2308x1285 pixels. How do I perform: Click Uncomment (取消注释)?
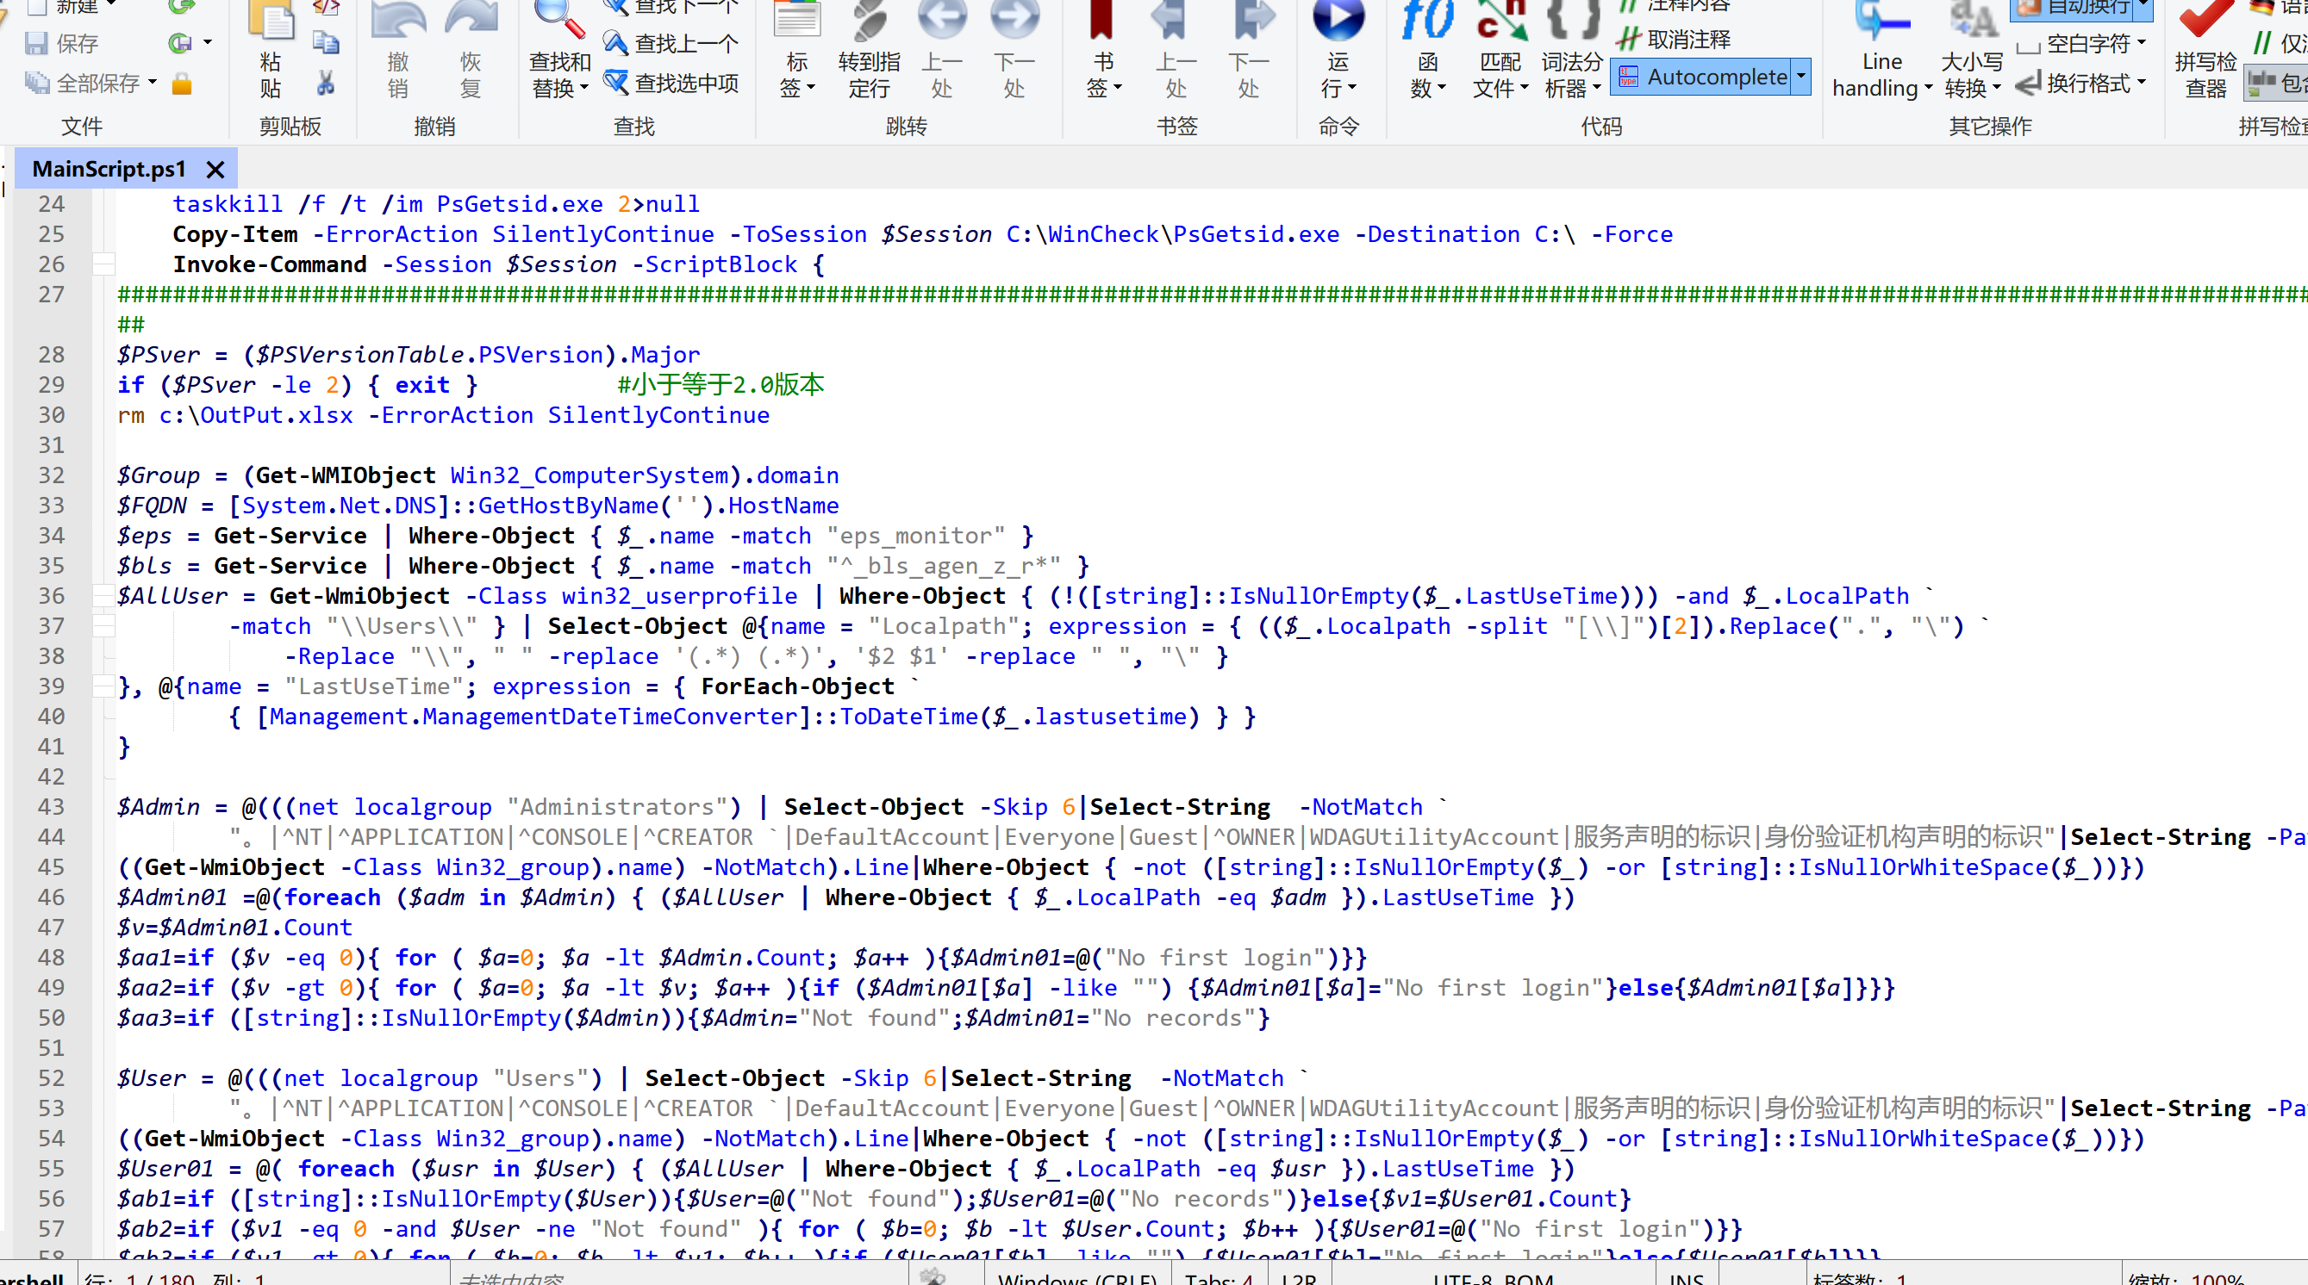[x=1674, y=40]
